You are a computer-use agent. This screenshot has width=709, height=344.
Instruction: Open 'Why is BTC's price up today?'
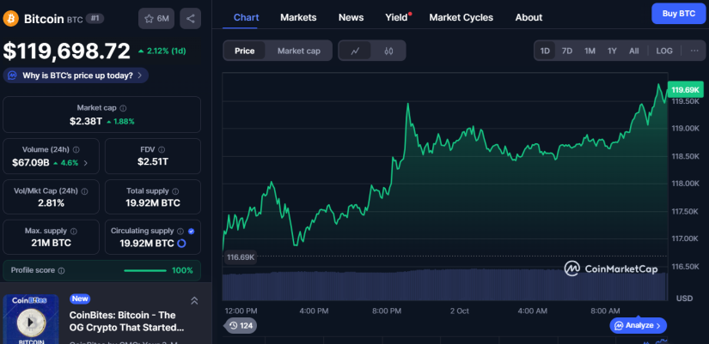tap(76, 75)
